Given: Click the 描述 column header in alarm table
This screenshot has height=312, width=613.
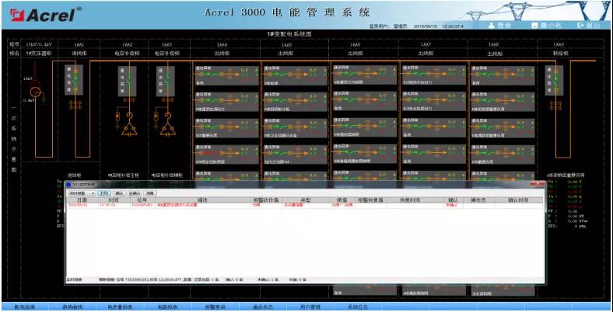Looking at the screenshot, I should [202, 200].
